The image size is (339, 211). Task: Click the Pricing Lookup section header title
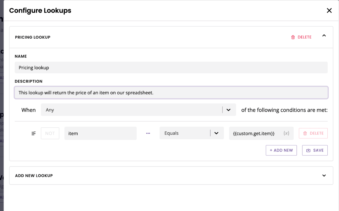(x=33, y=37)
